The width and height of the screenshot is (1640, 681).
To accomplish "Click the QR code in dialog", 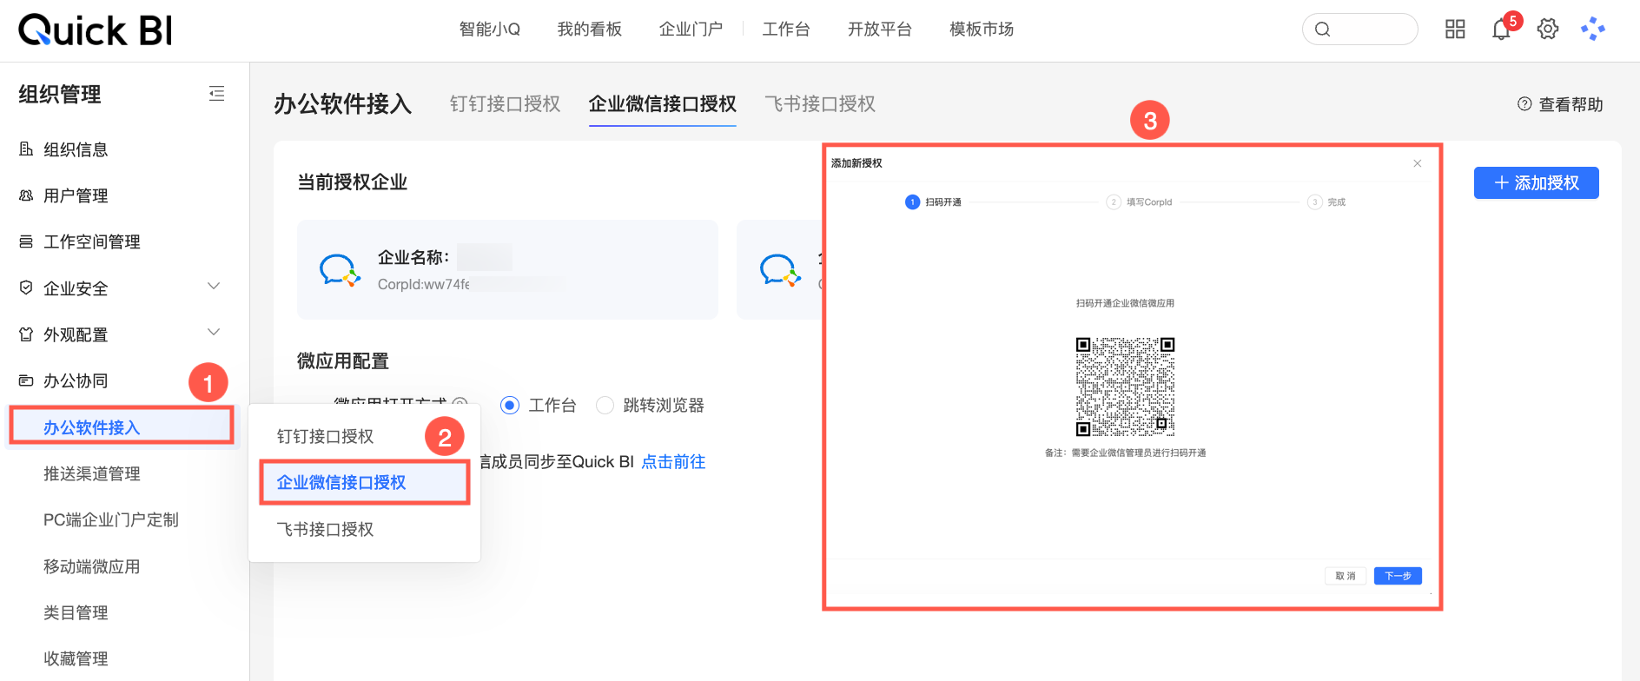I will tap(1125, 387).
